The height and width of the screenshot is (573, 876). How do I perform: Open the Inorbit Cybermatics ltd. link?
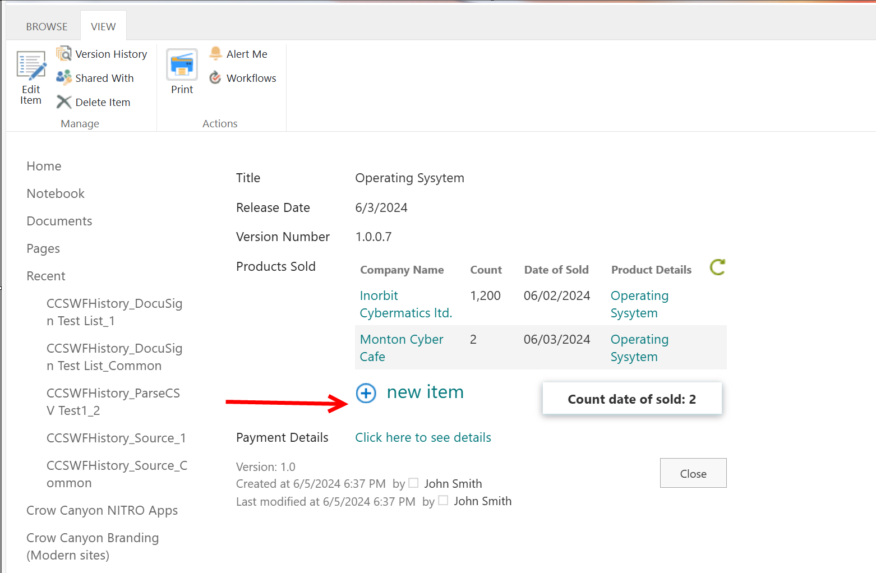point(405,304)
